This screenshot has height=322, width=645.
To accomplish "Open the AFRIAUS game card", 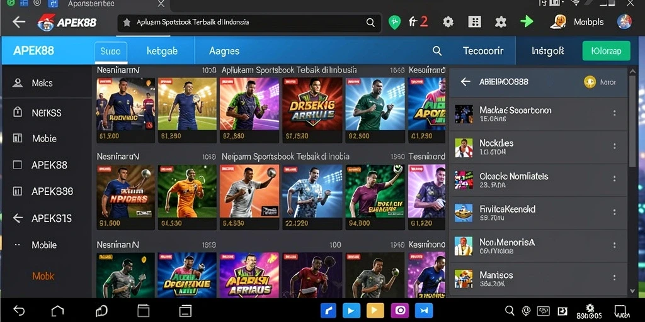I will point(249,275).
